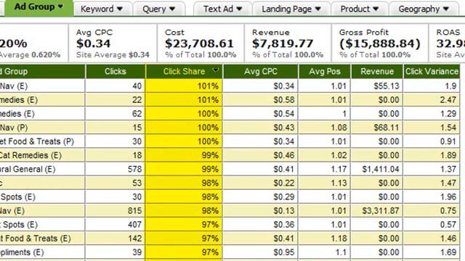Switch to the Product tab
Screen dimensions: 465x261
tap(360, 9)
